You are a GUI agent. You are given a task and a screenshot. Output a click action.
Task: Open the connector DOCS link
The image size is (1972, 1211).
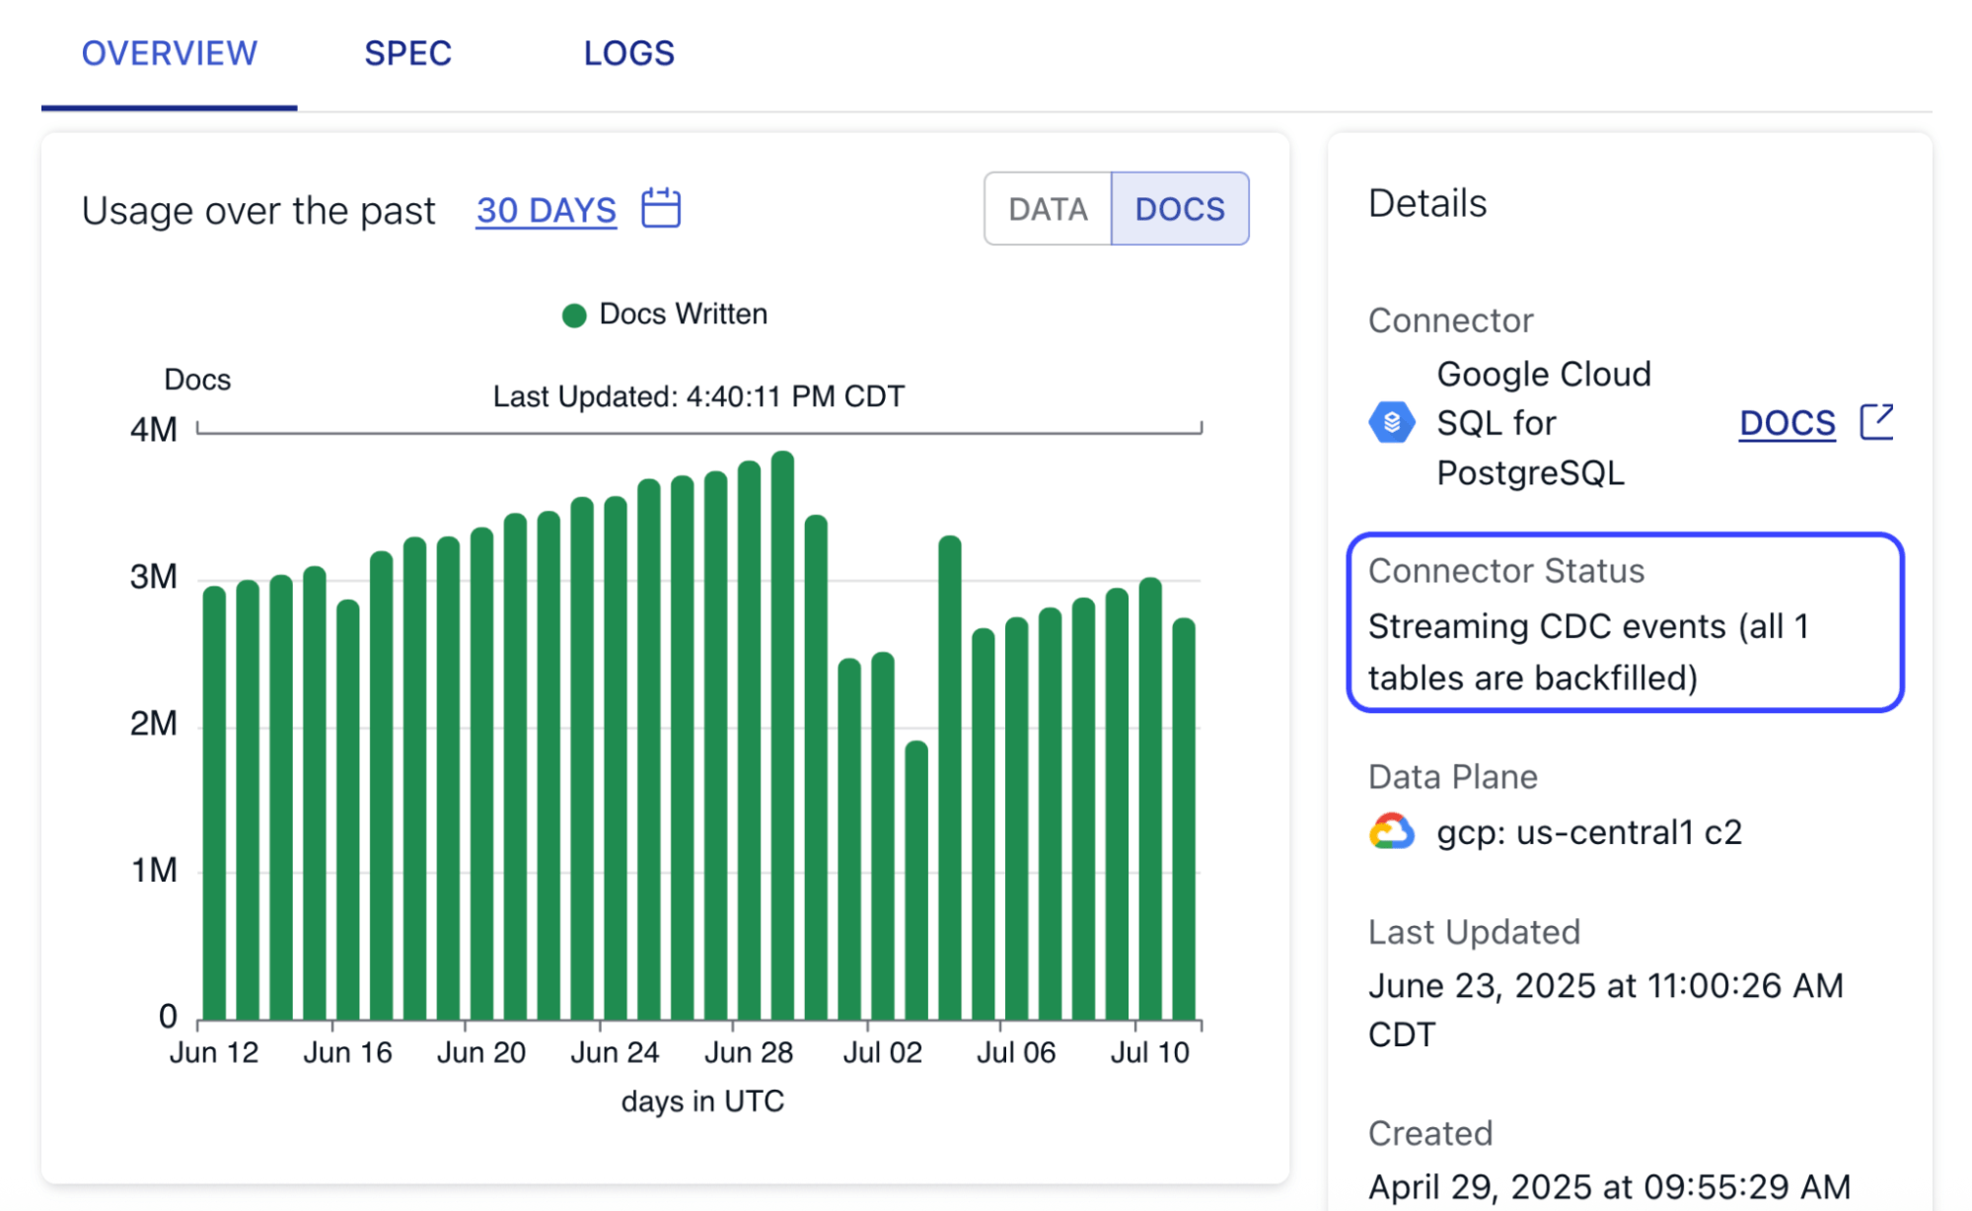[x=1787, y=423]
